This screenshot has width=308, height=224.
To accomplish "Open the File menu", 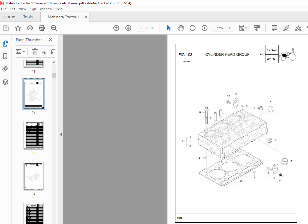I will click(4, 9).
